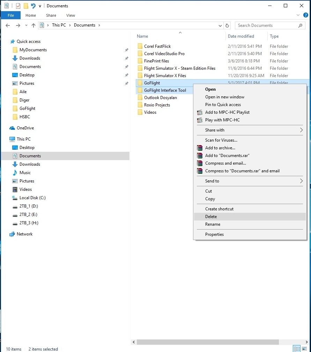Click the Desktop icon under This PC

(15, 148)
